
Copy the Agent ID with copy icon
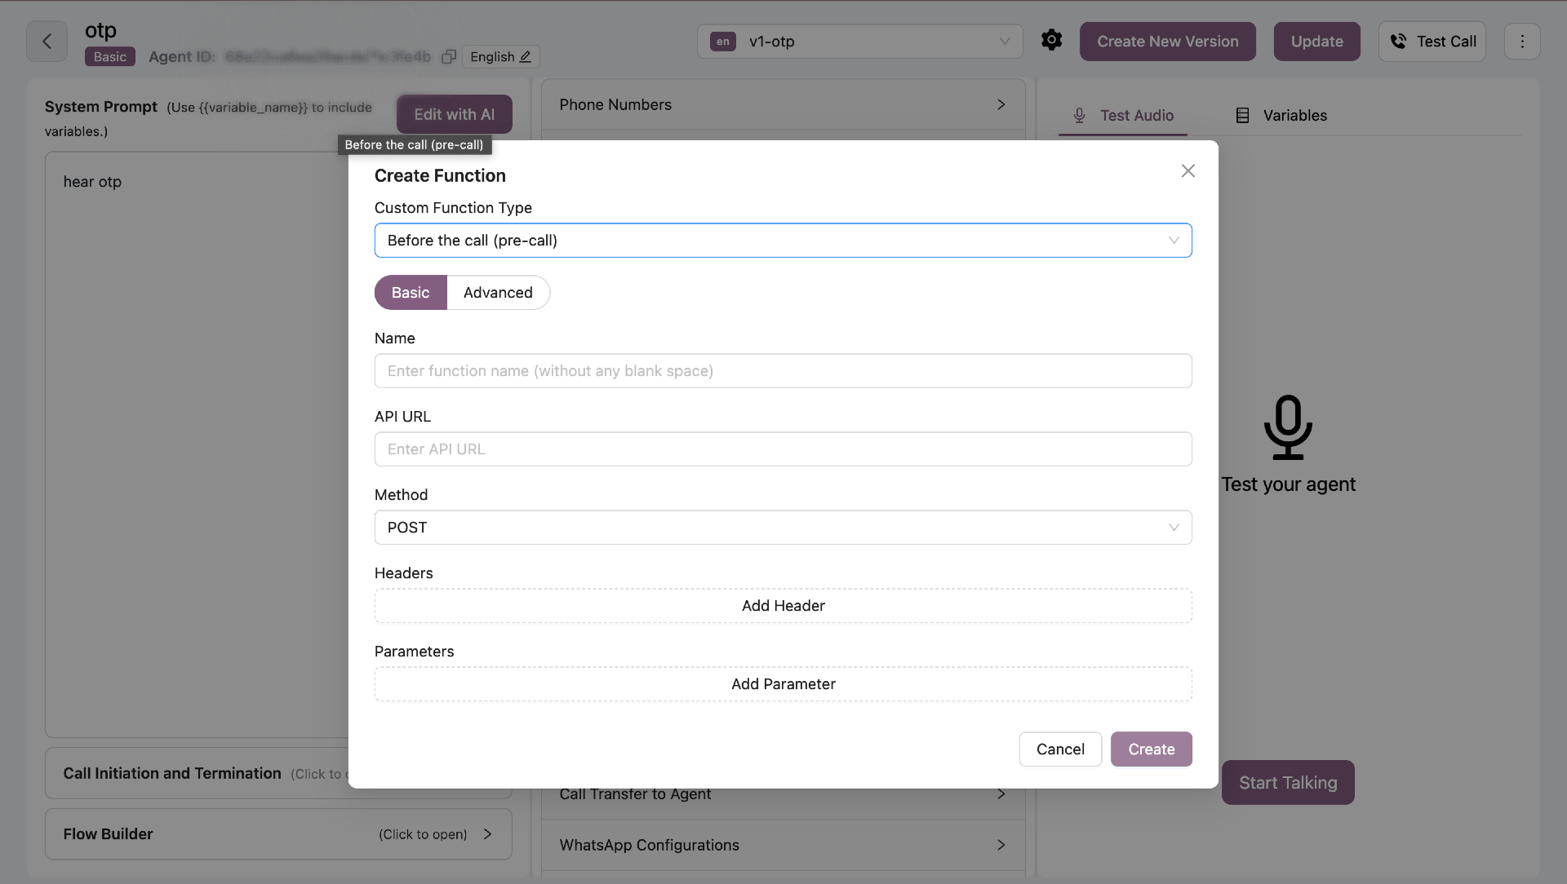pyautogui.click(x=449, y=57)
